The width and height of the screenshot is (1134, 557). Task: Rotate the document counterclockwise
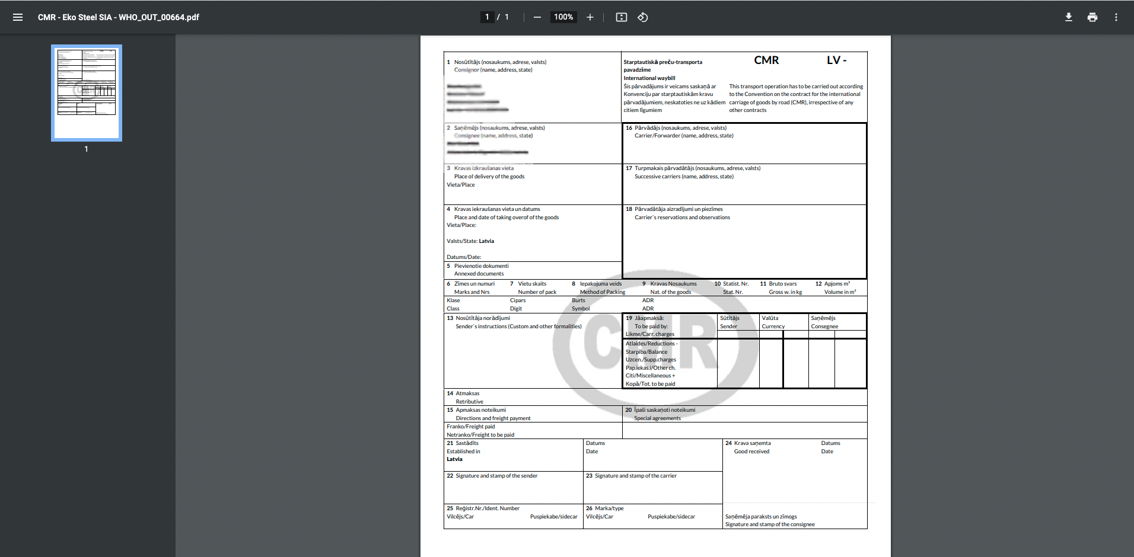point(642,17)
